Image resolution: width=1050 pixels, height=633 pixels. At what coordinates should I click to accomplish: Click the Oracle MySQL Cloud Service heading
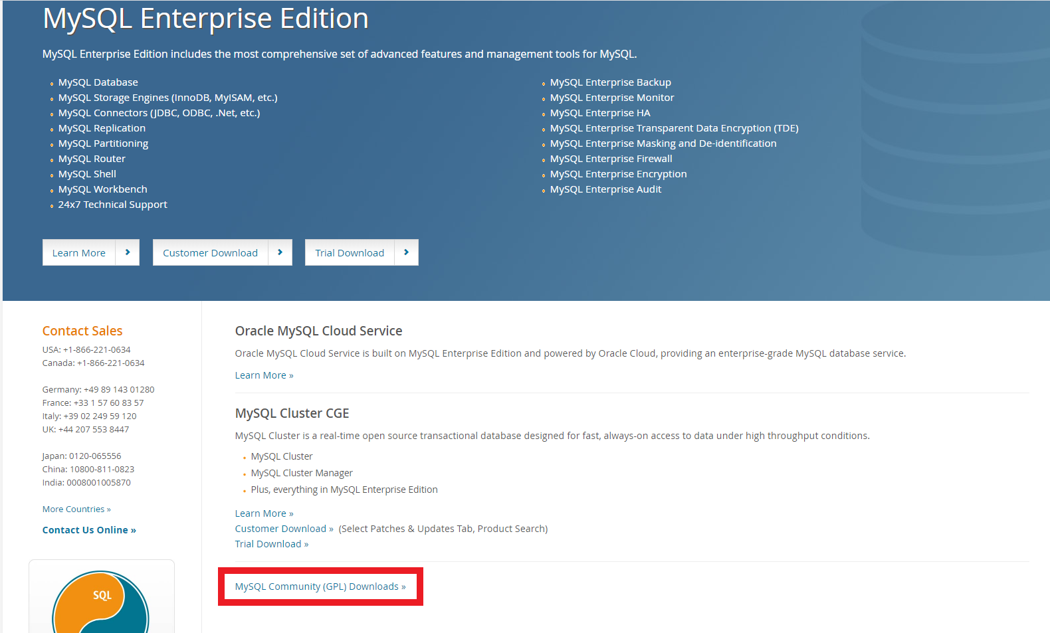tap(319, 331)
